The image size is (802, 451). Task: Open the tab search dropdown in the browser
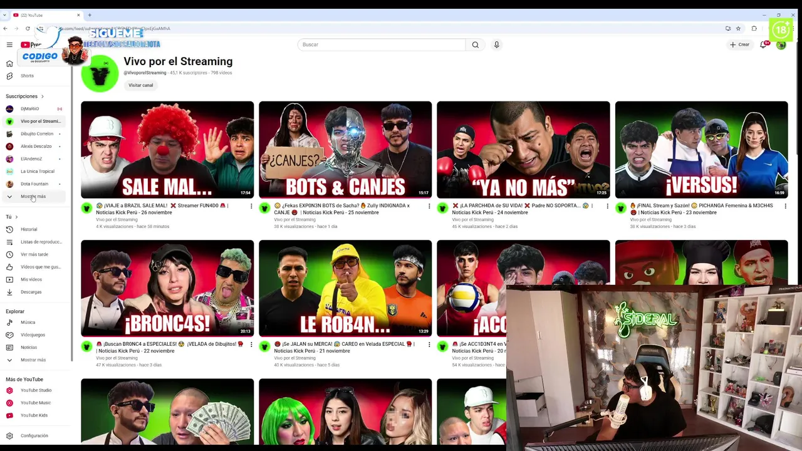4,15
